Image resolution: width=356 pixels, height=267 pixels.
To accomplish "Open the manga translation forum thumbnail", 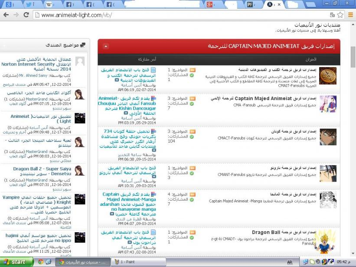I will 328,200.
